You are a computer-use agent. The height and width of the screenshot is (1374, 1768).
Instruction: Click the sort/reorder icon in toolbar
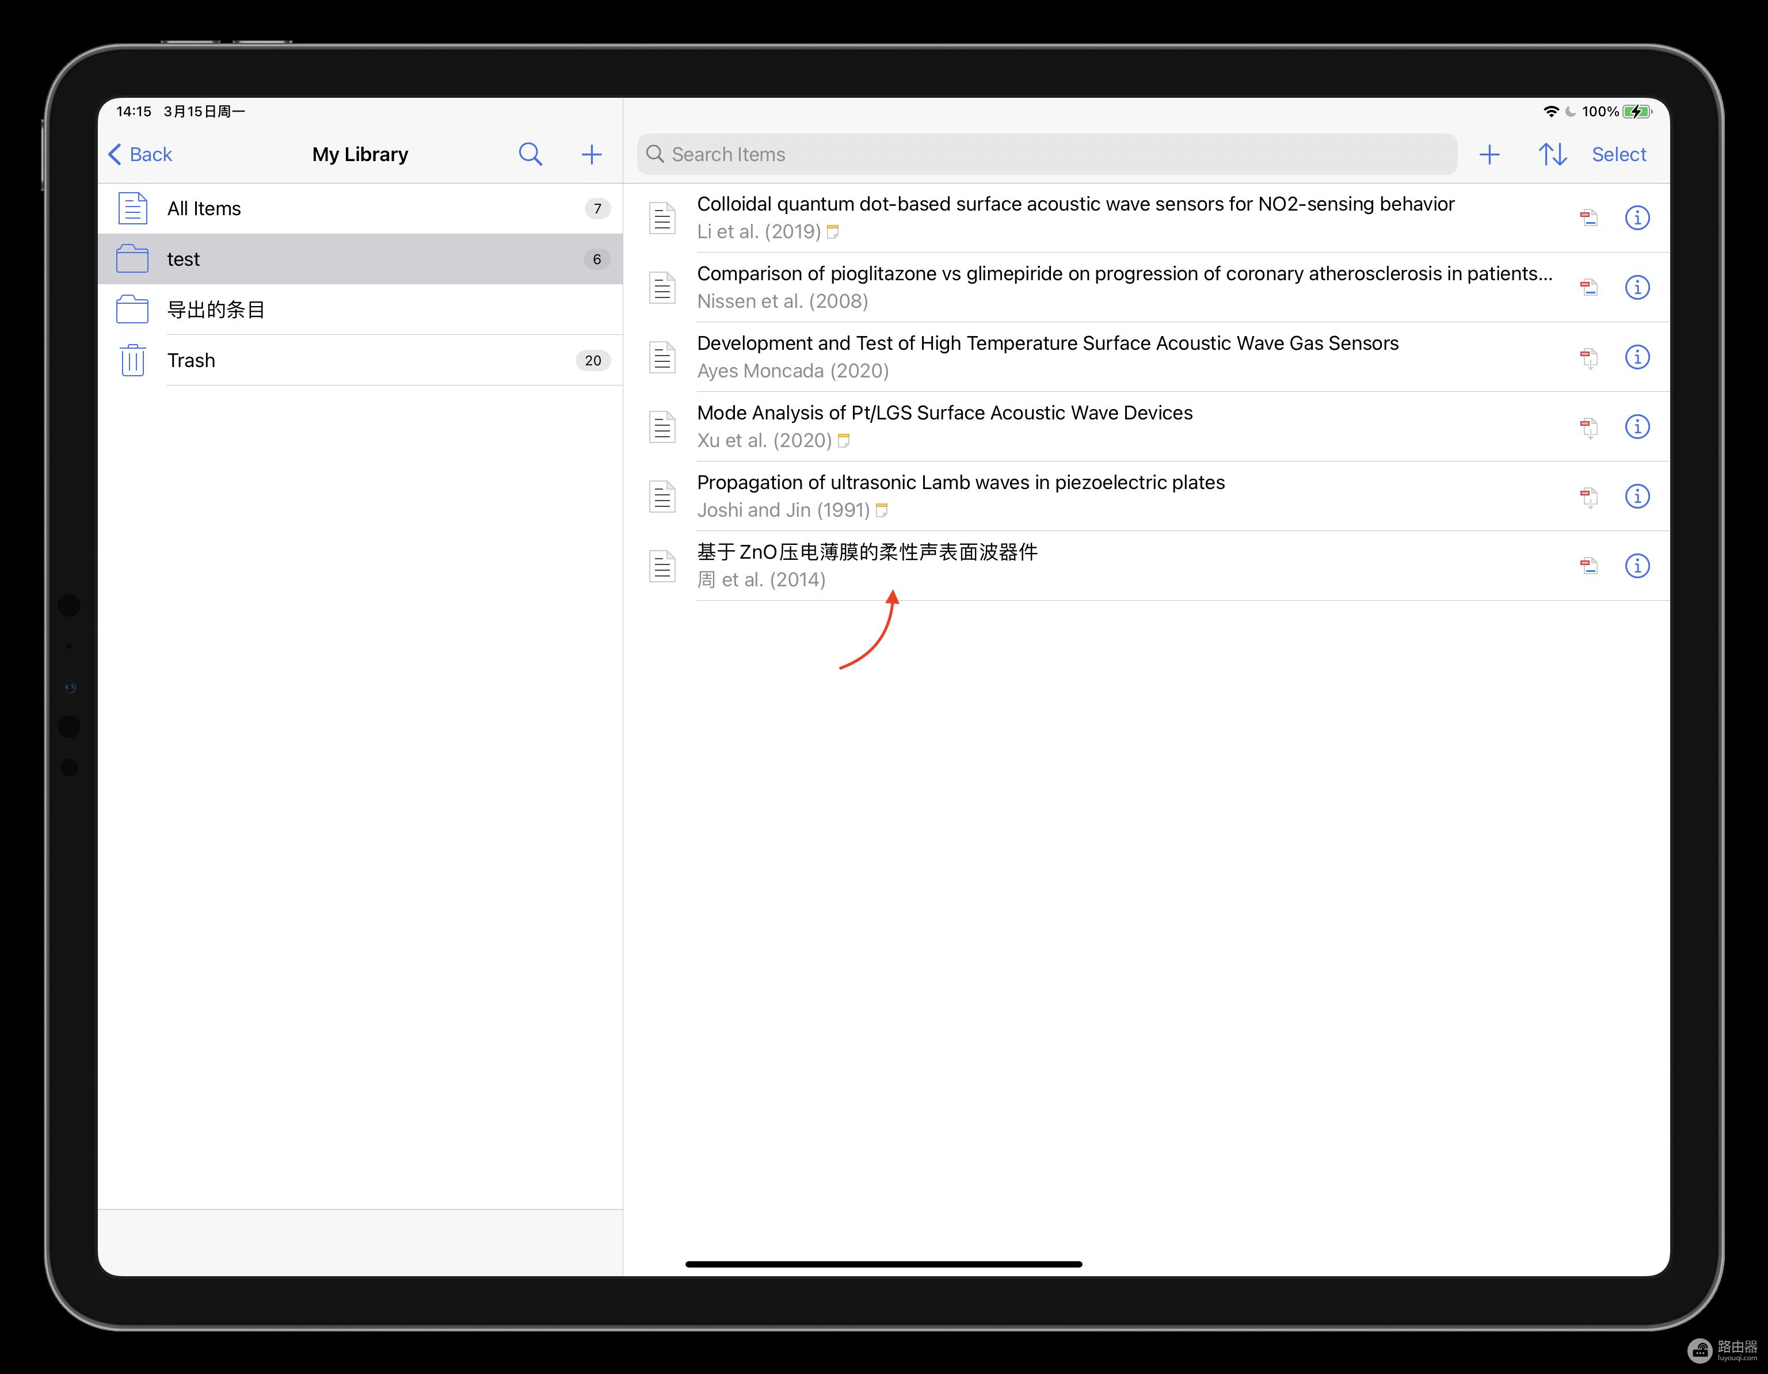[1554, 154]
